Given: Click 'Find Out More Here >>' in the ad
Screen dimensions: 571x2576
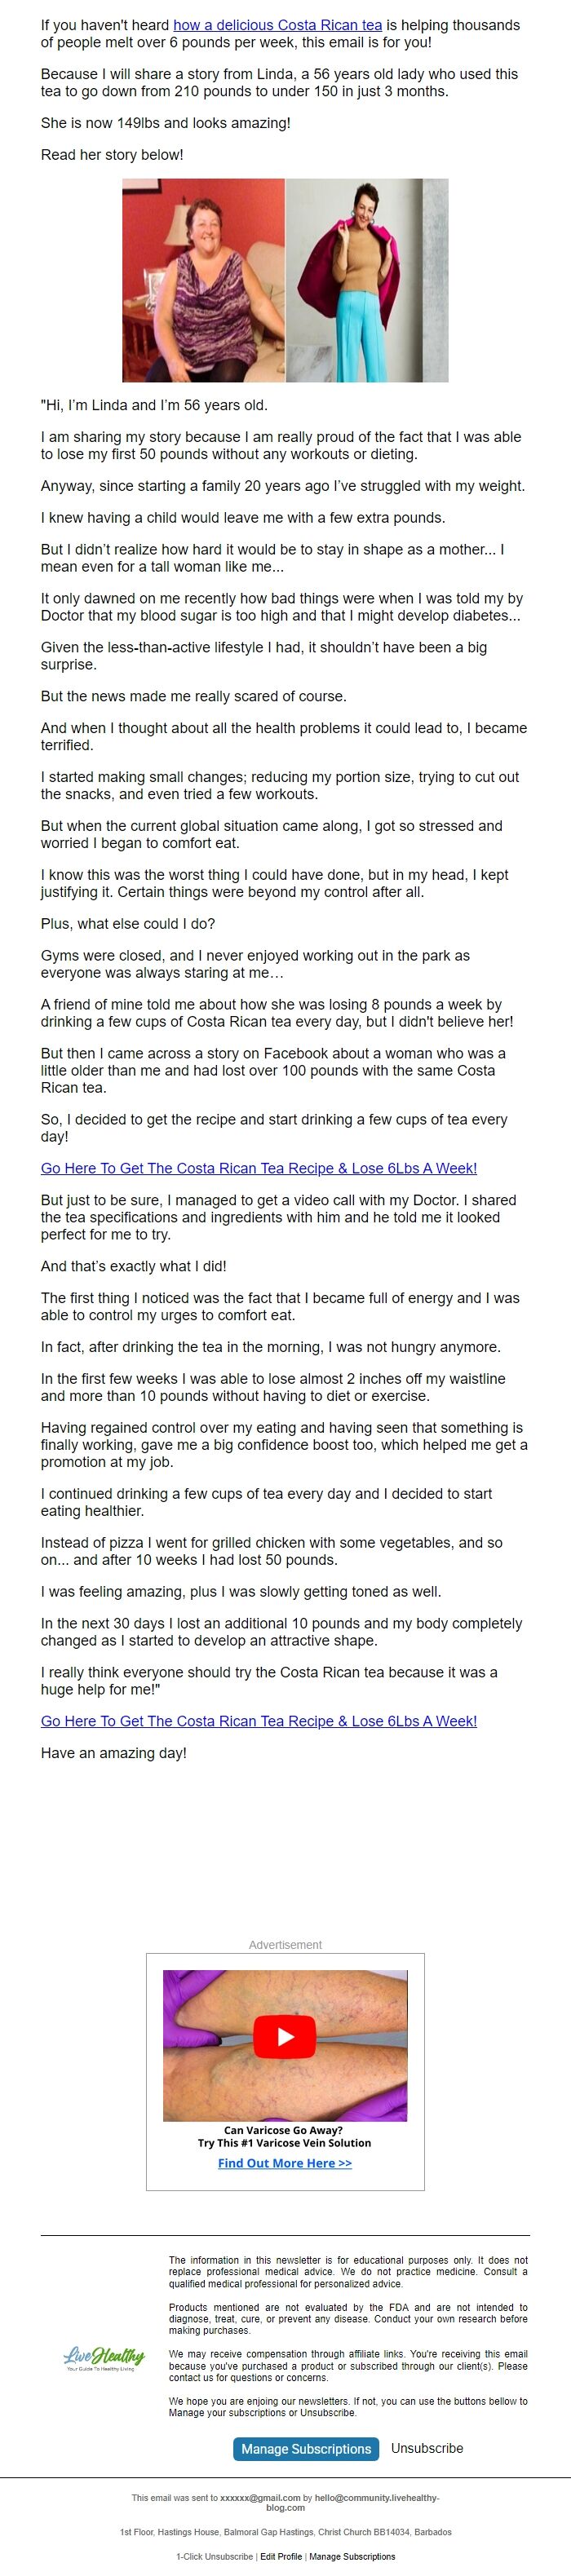Looking at the screenshot, I should [x=285, y=2163].
